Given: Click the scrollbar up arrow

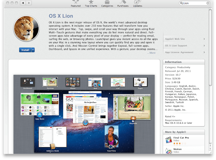Looking at the screenshot, I should pos(210,145).
